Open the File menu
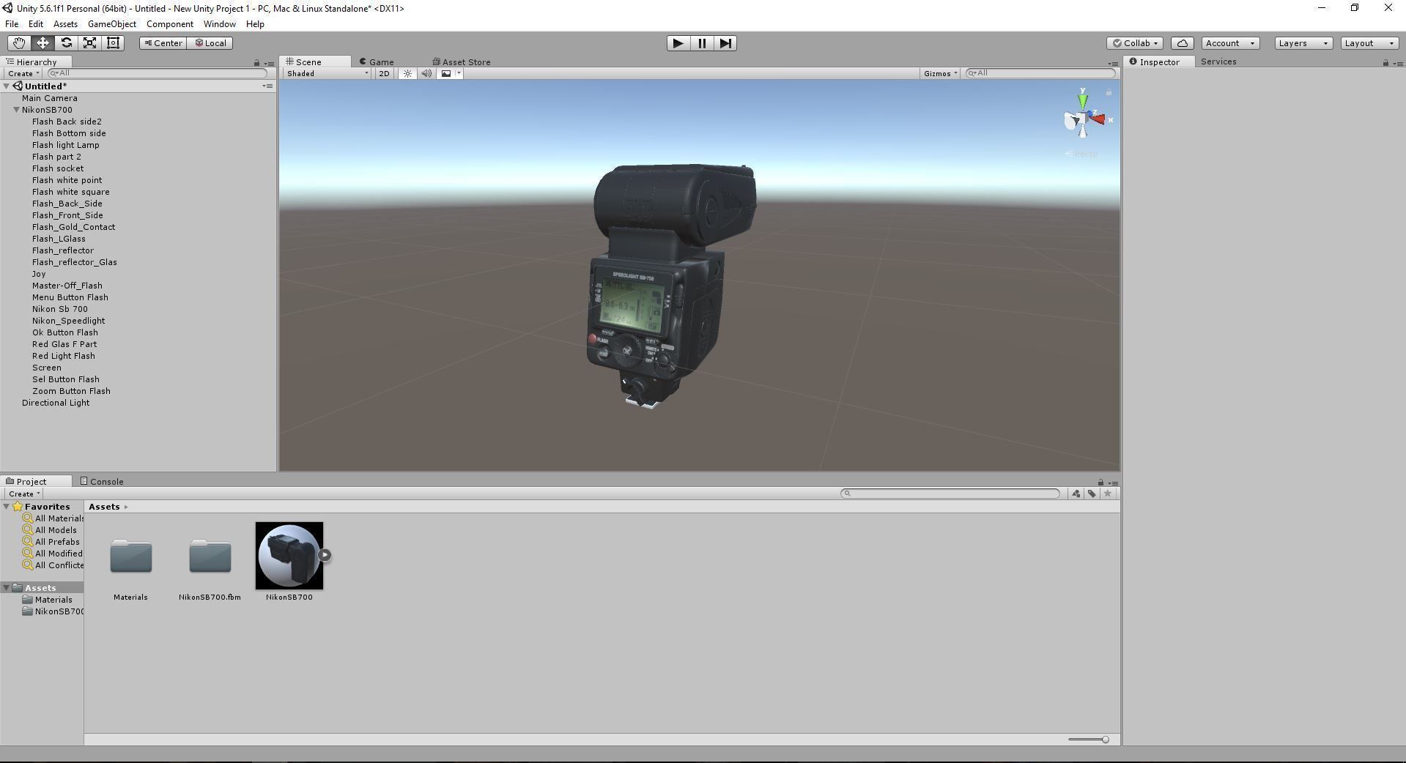Viewport: 1406px width, 763px height. (x=12, y=24)
